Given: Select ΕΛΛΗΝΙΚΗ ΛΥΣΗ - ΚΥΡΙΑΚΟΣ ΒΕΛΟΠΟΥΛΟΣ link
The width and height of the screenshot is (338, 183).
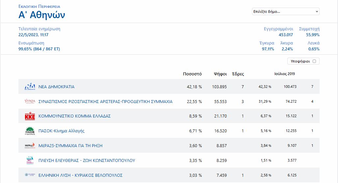Looking at the screenshot, I should pyautogui.click(x=81, y=175).
